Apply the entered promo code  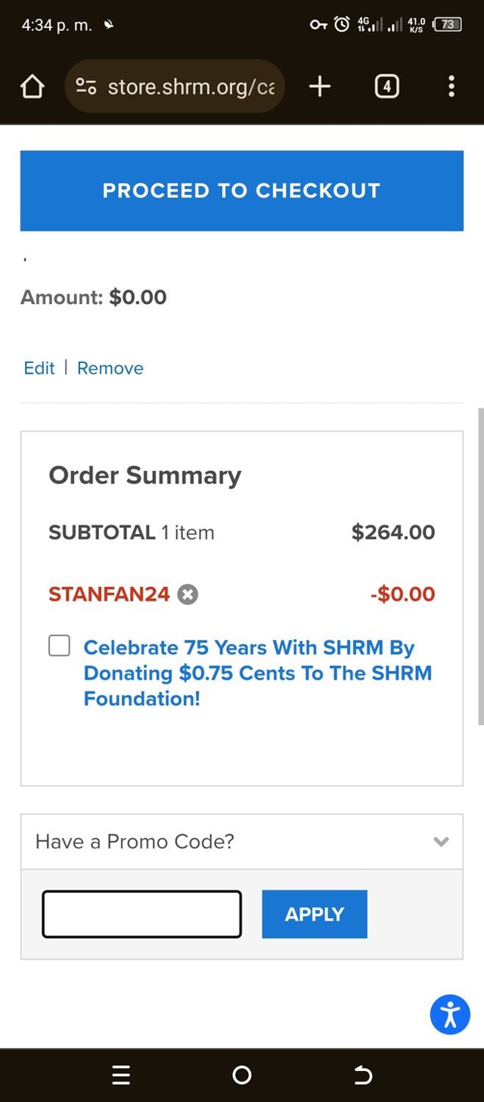click(x=315, y=914)
